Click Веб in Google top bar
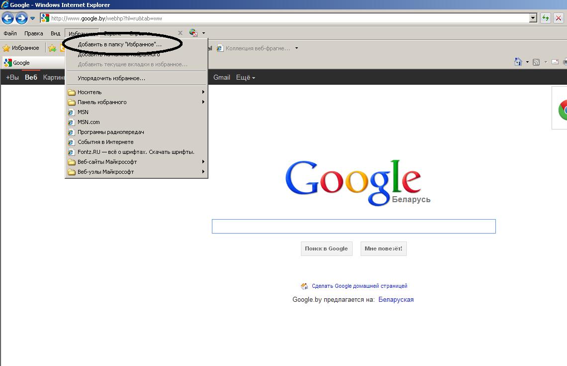Image resolution: width=567 pixels, height=366 pixels. coord(31,77)
